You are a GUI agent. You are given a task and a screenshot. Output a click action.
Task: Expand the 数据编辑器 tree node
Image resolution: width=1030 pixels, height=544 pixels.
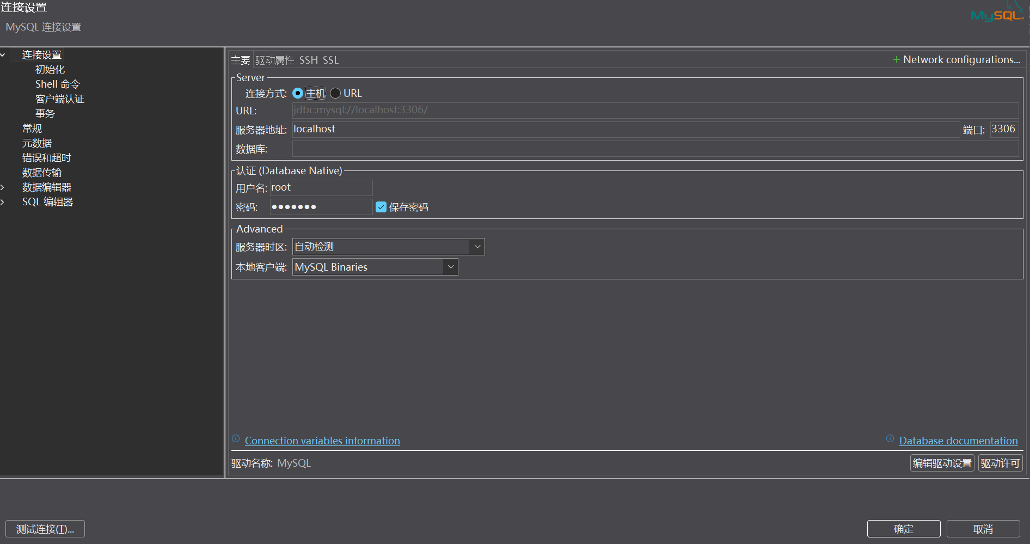(x=3, y=187)
